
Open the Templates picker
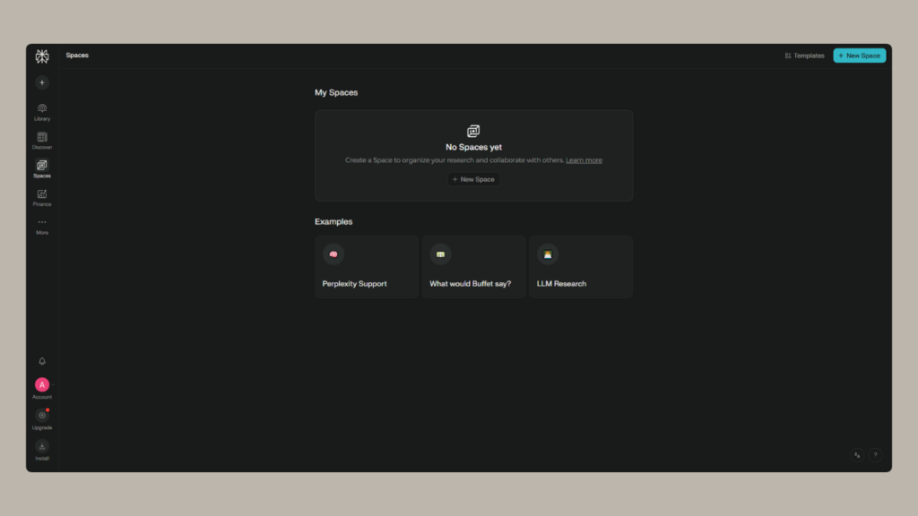click(x=802, y=55)
